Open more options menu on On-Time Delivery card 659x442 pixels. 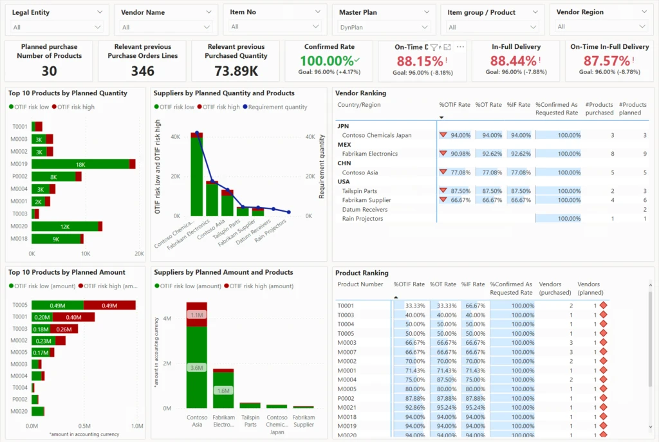(461, 46)
